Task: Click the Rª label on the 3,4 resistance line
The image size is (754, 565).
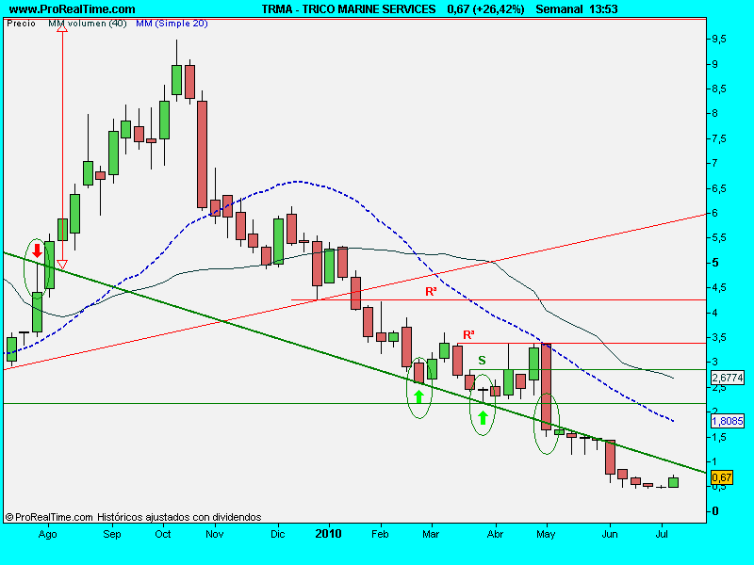Action: [x=468, y=335]
